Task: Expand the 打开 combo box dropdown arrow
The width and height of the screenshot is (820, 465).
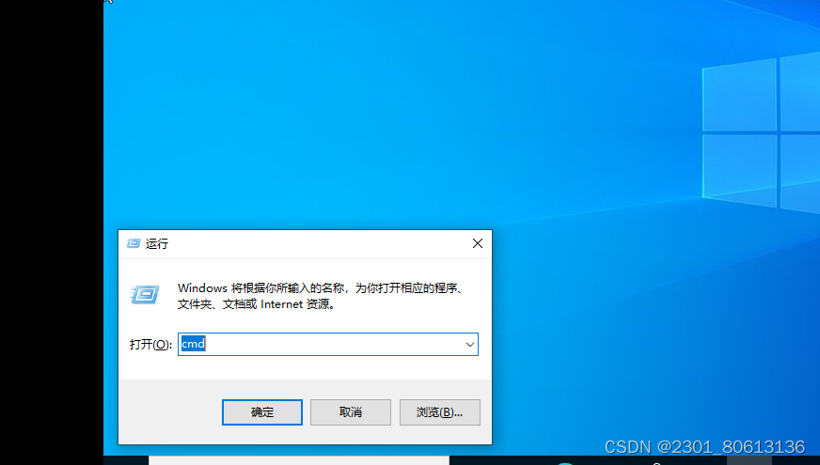Action: click(x=469, y=345)
